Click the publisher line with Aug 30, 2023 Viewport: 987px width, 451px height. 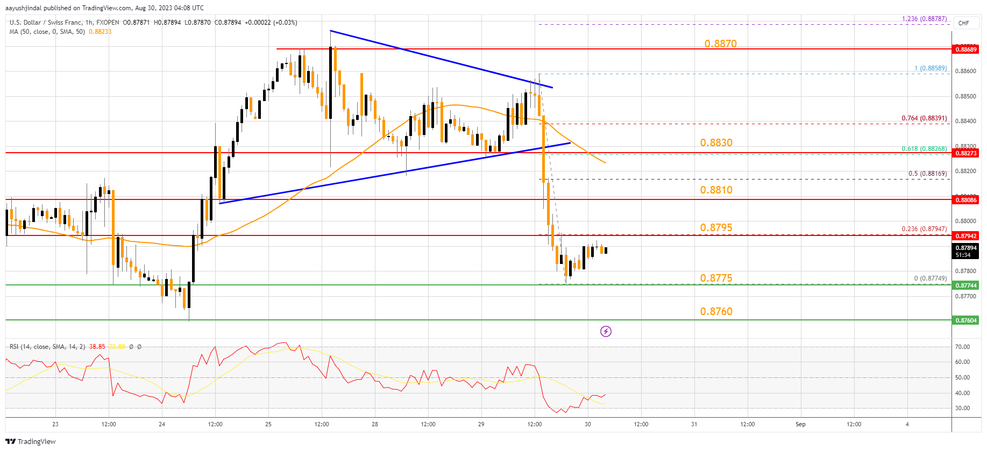coord(104,8)
